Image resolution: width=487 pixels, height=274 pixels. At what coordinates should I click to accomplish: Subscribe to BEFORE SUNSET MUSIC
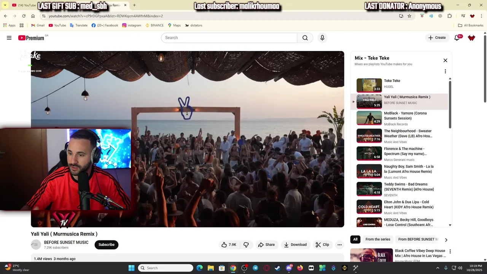click(x=107, y=245)
